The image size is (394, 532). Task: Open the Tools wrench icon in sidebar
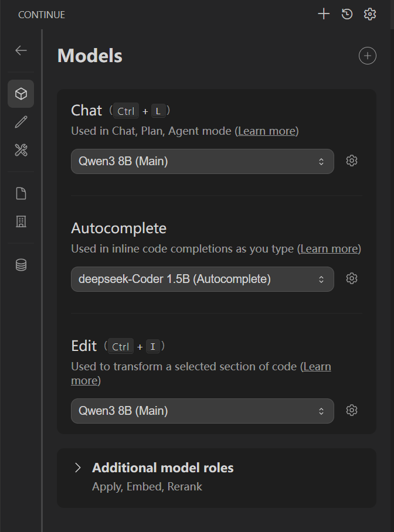point(21,150)
